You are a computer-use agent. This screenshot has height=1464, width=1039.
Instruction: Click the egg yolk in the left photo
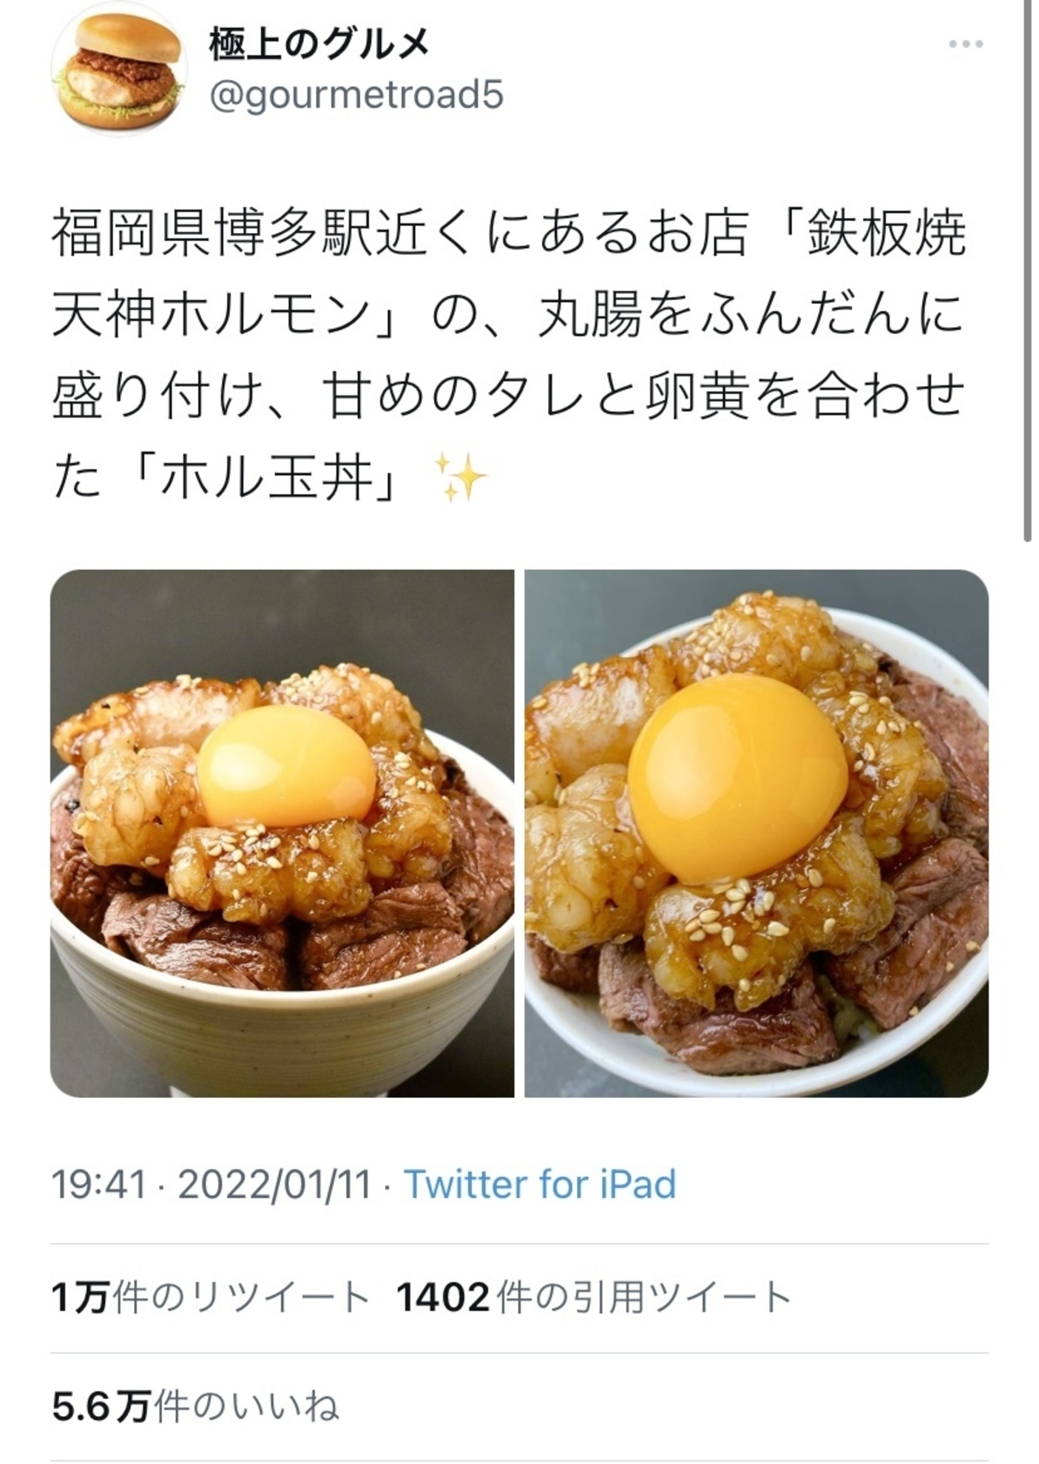(x=286, y=765)
